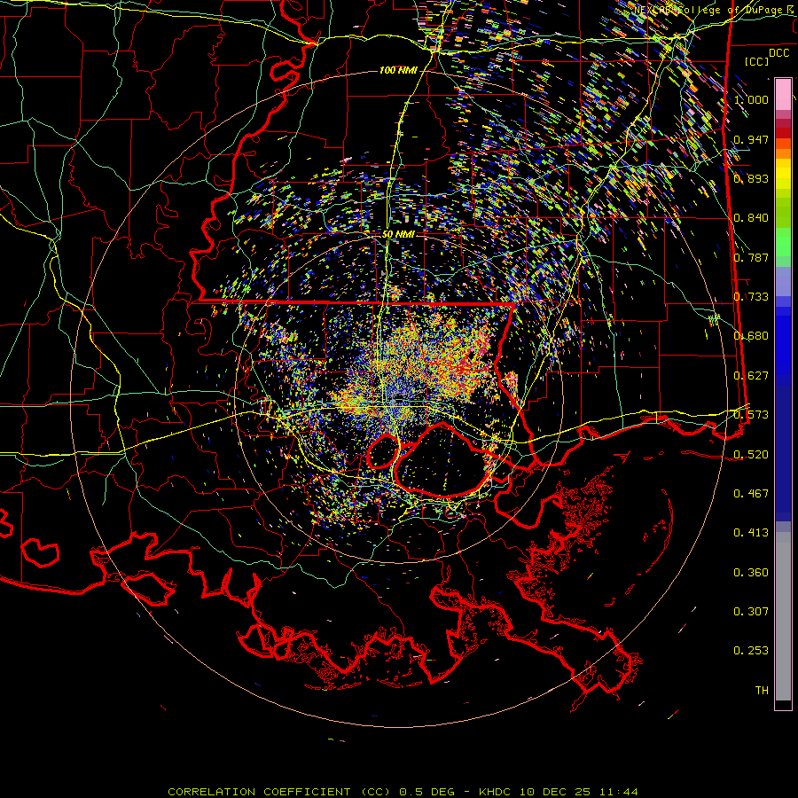Viewport: 798px width, 798px height.
Task: Click the TH threshold label on scale
Action: (x=762, y=691)
